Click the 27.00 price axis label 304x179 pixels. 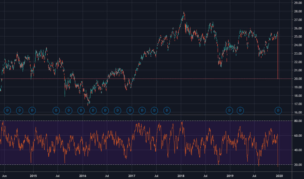tap(298, 20)
